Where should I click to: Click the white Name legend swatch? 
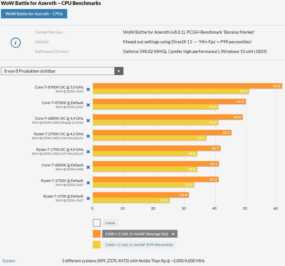(97, 223)
